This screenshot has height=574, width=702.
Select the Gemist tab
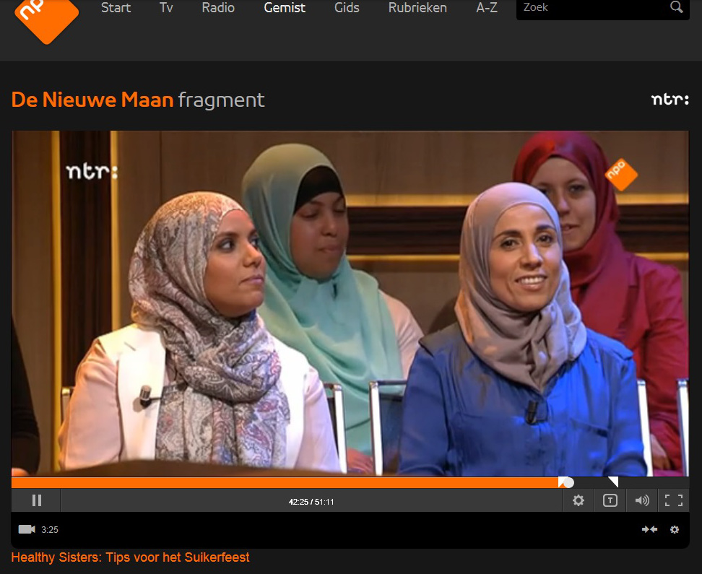click(285, 8)
